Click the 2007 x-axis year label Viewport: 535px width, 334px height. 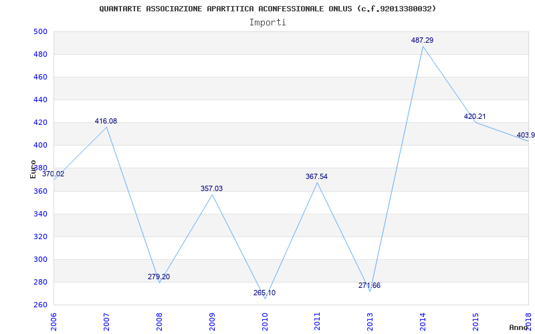tap(106, 322)
